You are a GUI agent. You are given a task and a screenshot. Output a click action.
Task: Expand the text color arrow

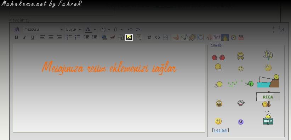tap(95, 30)
